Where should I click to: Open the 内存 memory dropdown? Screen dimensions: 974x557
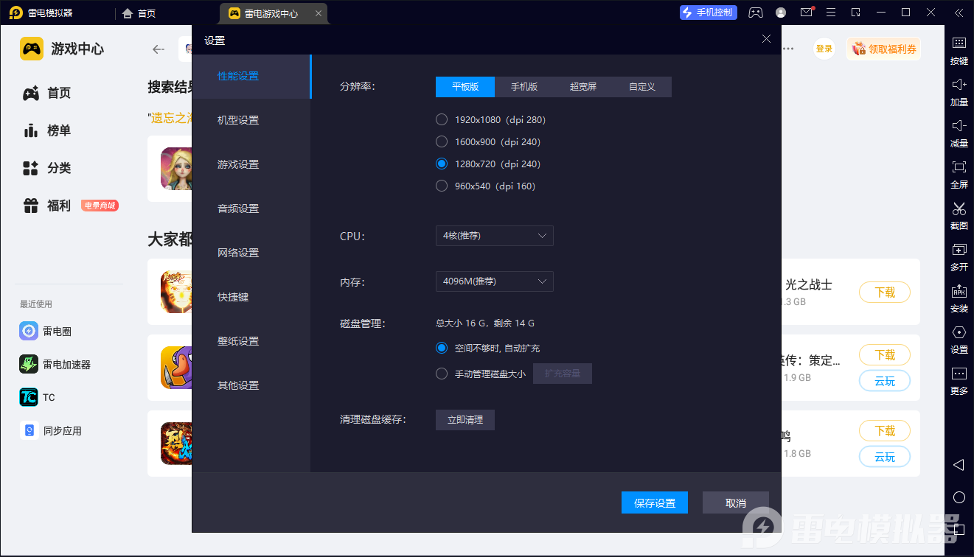click(494, 281)
